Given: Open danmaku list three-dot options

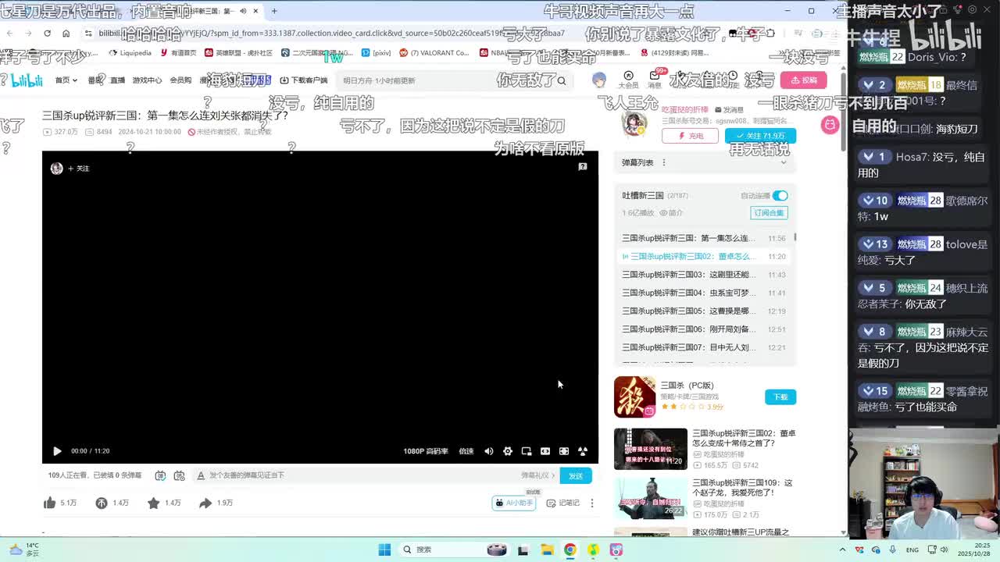Looking at the screenshot, I should [x=664, y=162].
